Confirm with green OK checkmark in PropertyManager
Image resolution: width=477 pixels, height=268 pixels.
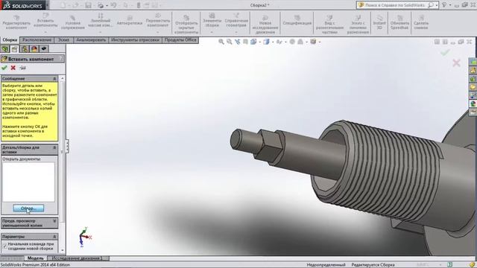pos(4,68)
